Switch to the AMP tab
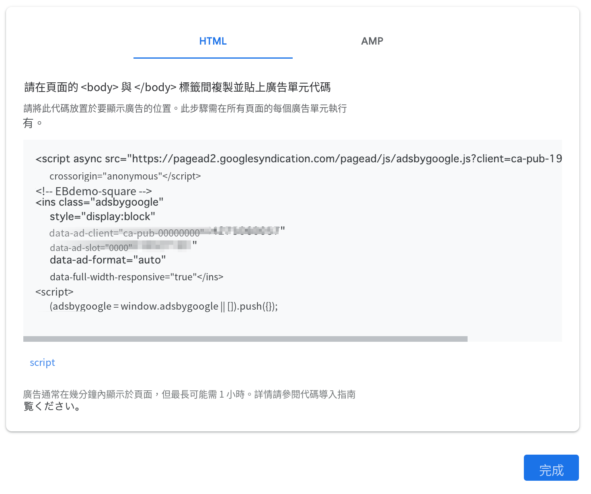 pos(372,41)
